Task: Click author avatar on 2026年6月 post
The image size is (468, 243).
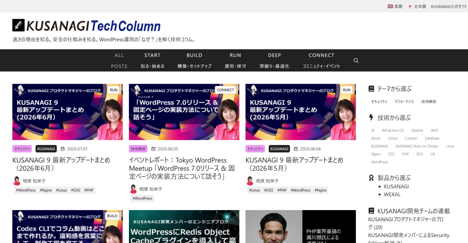Action: coord(17,181)
